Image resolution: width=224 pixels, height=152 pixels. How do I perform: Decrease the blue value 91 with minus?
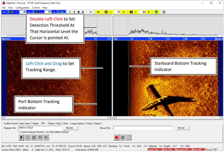41,12
